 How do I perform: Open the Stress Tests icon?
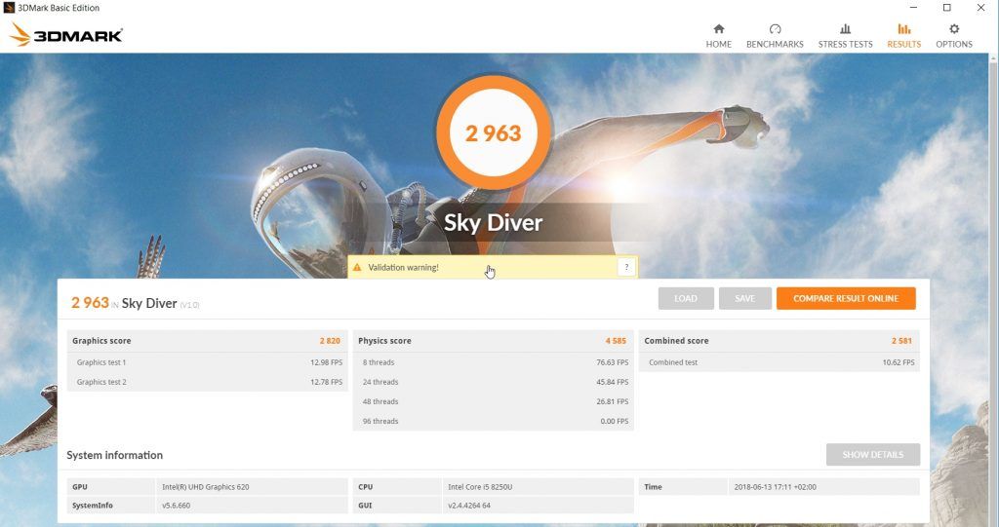pos(845,28)
